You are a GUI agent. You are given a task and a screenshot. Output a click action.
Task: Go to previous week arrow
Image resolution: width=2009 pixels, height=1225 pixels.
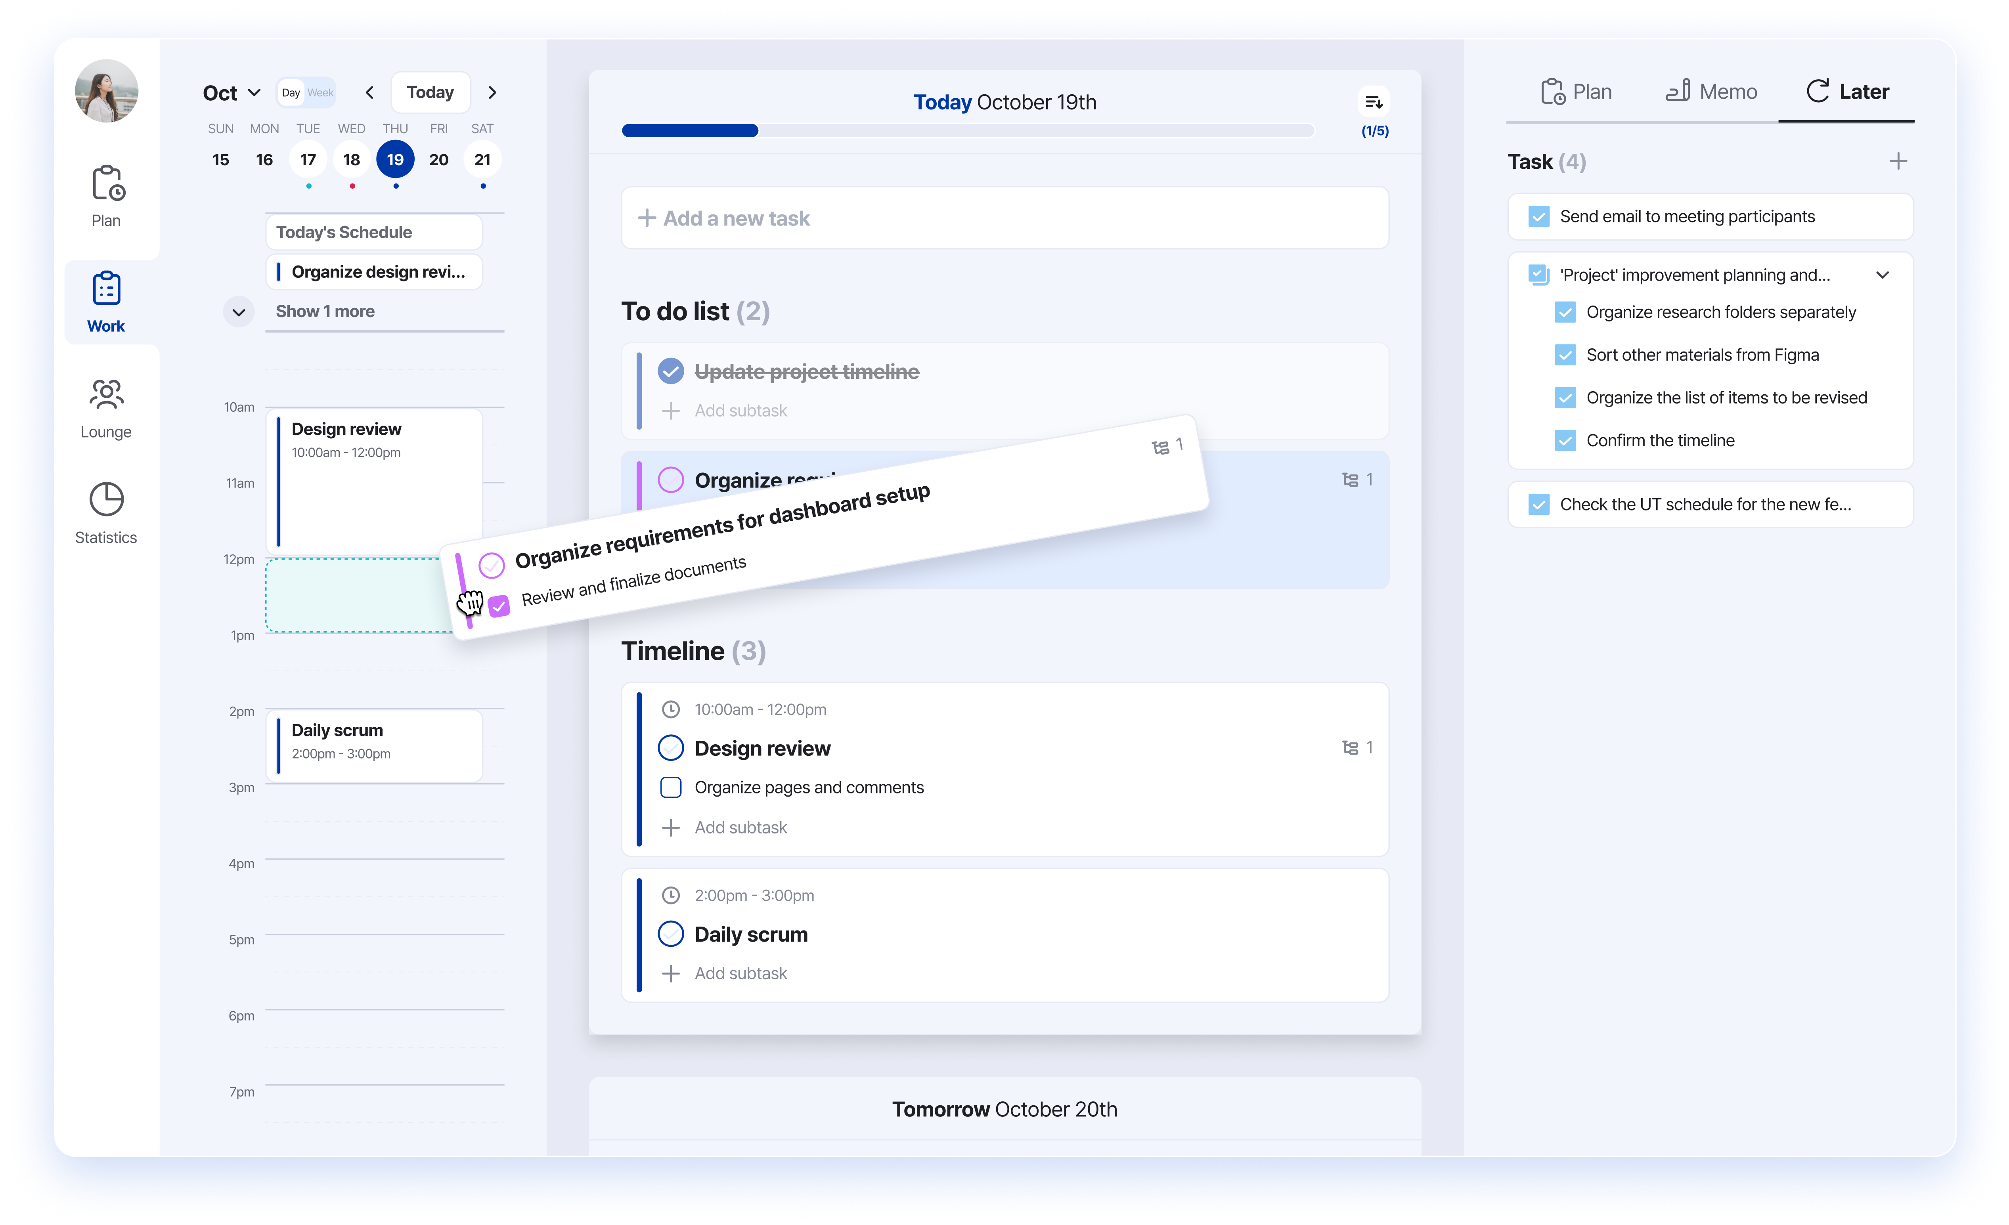coord(370,92)
